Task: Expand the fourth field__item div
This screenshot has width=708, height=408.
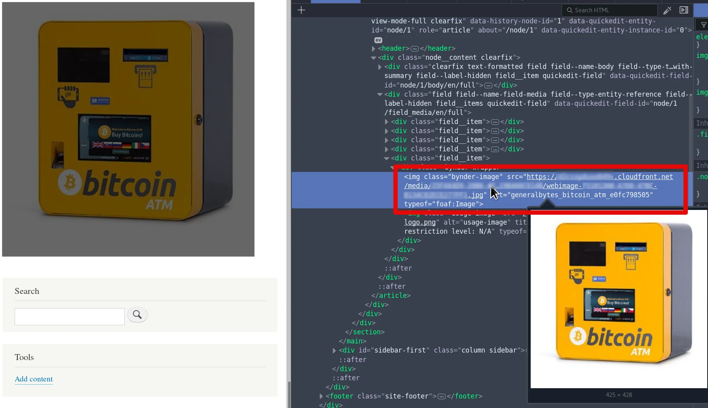Action: point(387,149)
